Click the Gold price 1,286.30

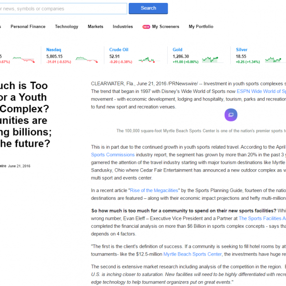[x=181, y=56]
